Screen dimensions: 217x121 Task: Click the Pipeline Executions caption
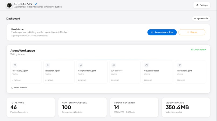click(x=19, y=112)
